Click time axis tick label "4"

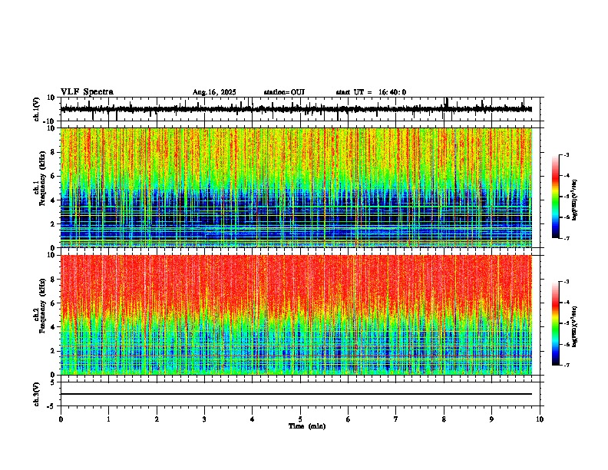coord(253,419)
